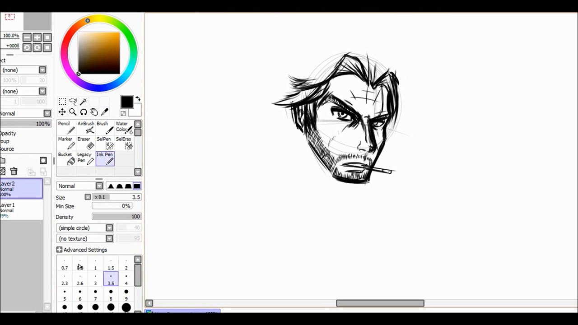Open the first (none) effect dropdown
578x325 pixels.
click(x=23, y=70)
